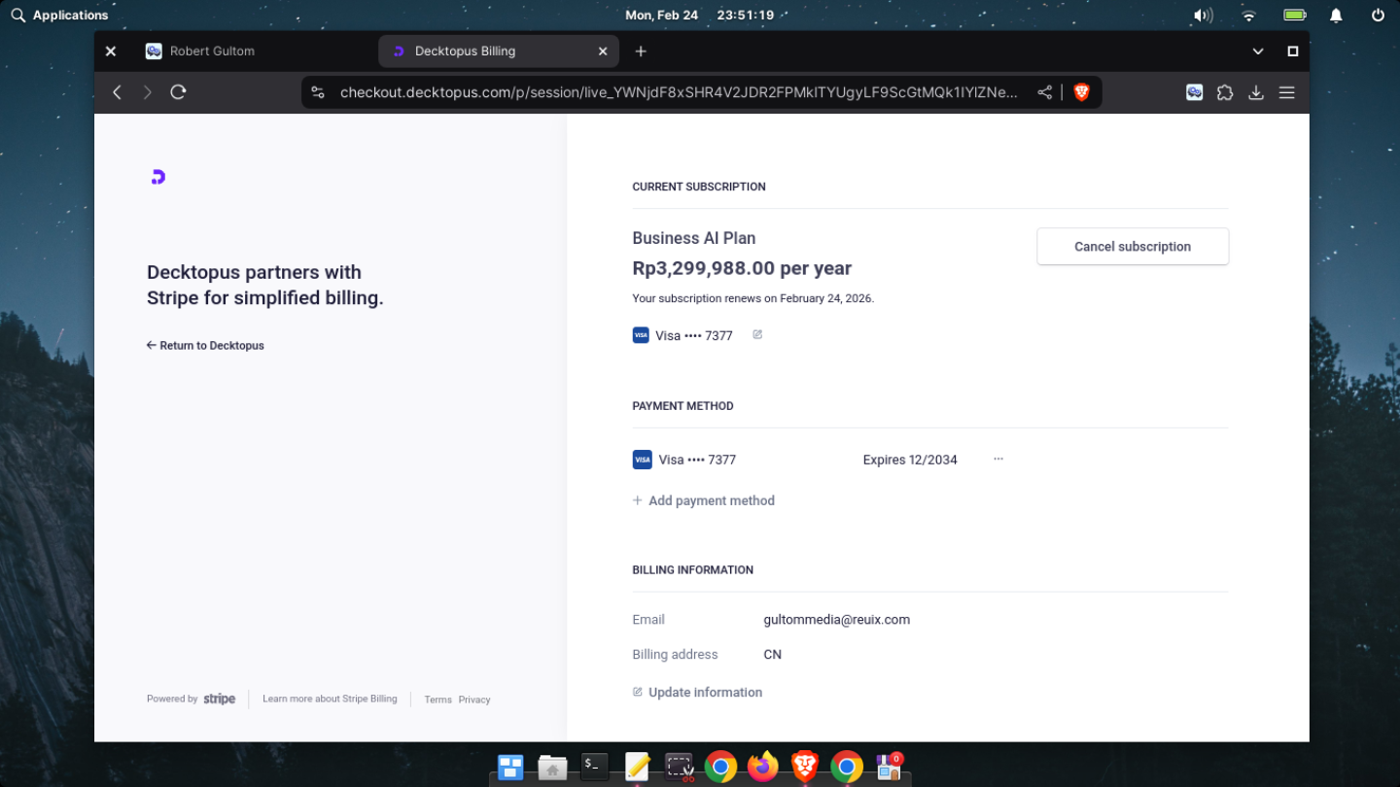Viewport: 1400px width, 787px height.
Task: Switch to the Robert Gultom tab
Action: (x=212, y=51)
